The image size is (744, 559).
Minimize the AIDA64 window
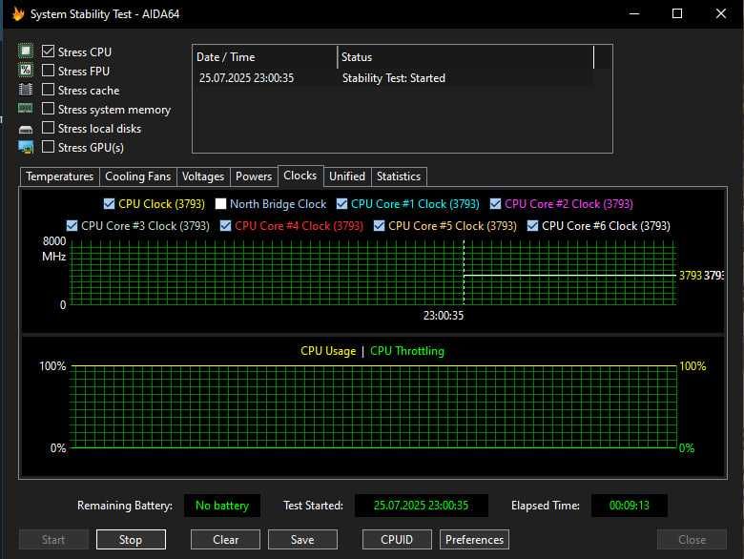(634, 13)
